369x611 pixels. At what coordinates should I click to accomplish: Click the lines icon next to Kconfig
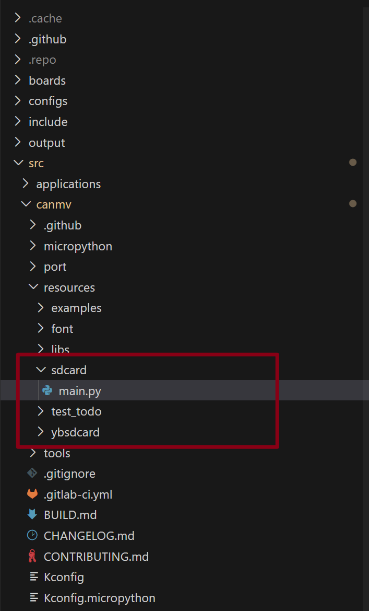click(34, 577)
